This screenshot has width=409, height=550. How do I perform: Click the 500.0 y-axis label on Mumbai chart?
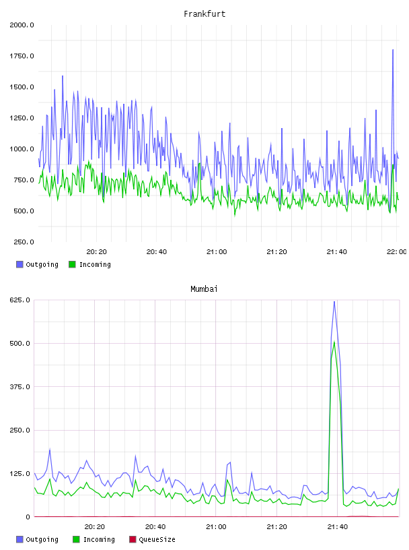coord(20,343)
